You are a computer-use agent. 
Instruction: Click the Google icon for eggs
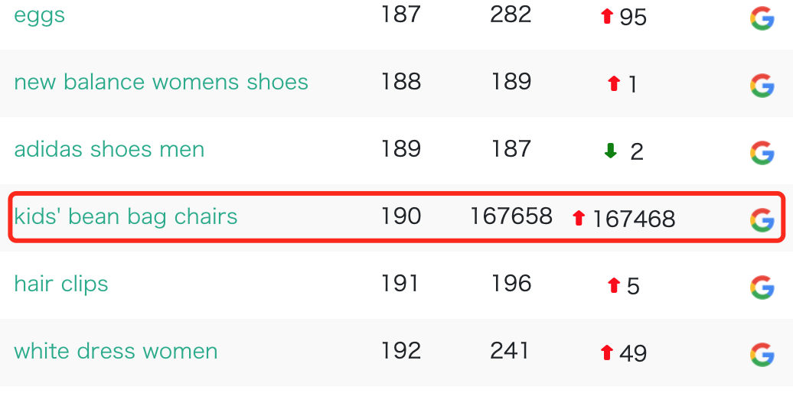pos(762,18)
